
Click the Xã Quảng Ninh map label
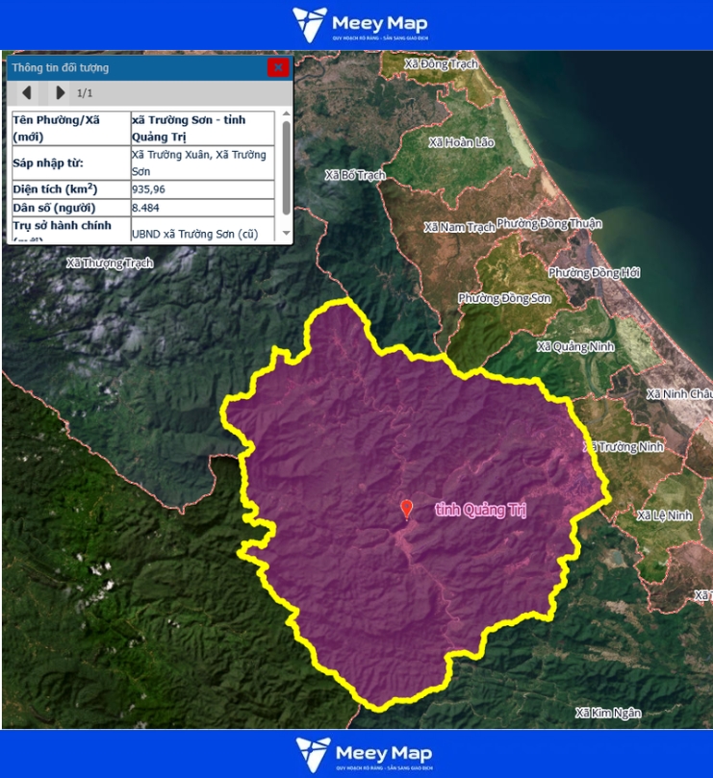575,346
